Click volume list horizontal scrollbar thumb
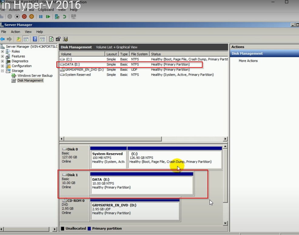This screenshot has height=235, width=299. (x=113, y=139)
